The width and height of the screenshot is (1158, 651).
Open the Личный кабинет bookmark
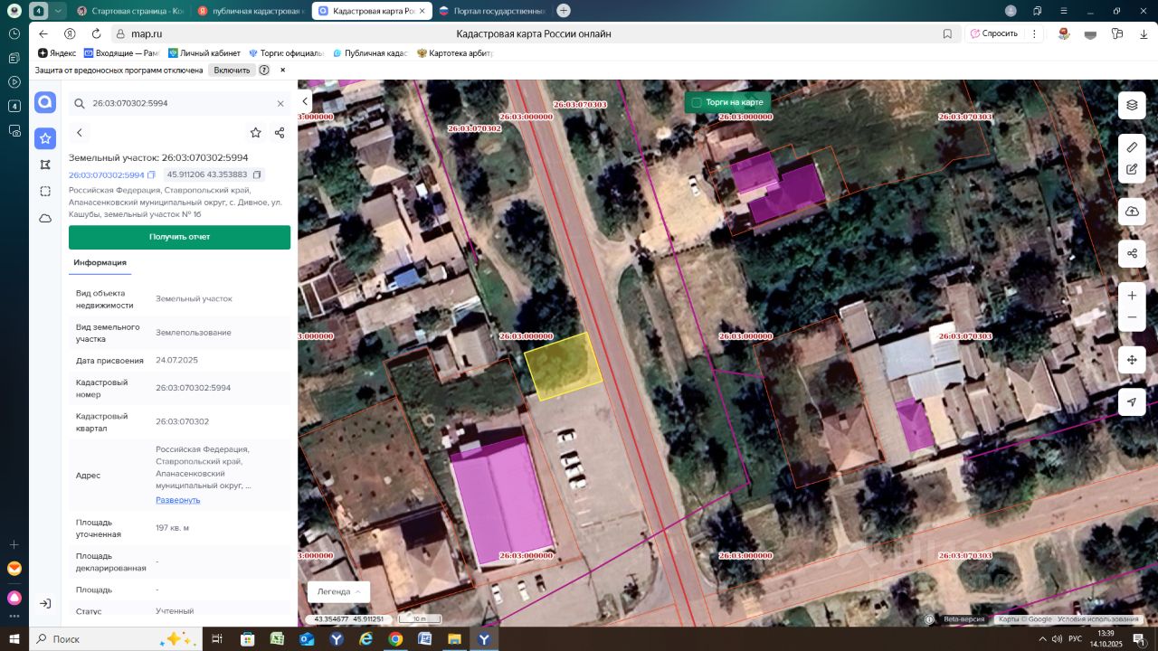tap(204, 53)
